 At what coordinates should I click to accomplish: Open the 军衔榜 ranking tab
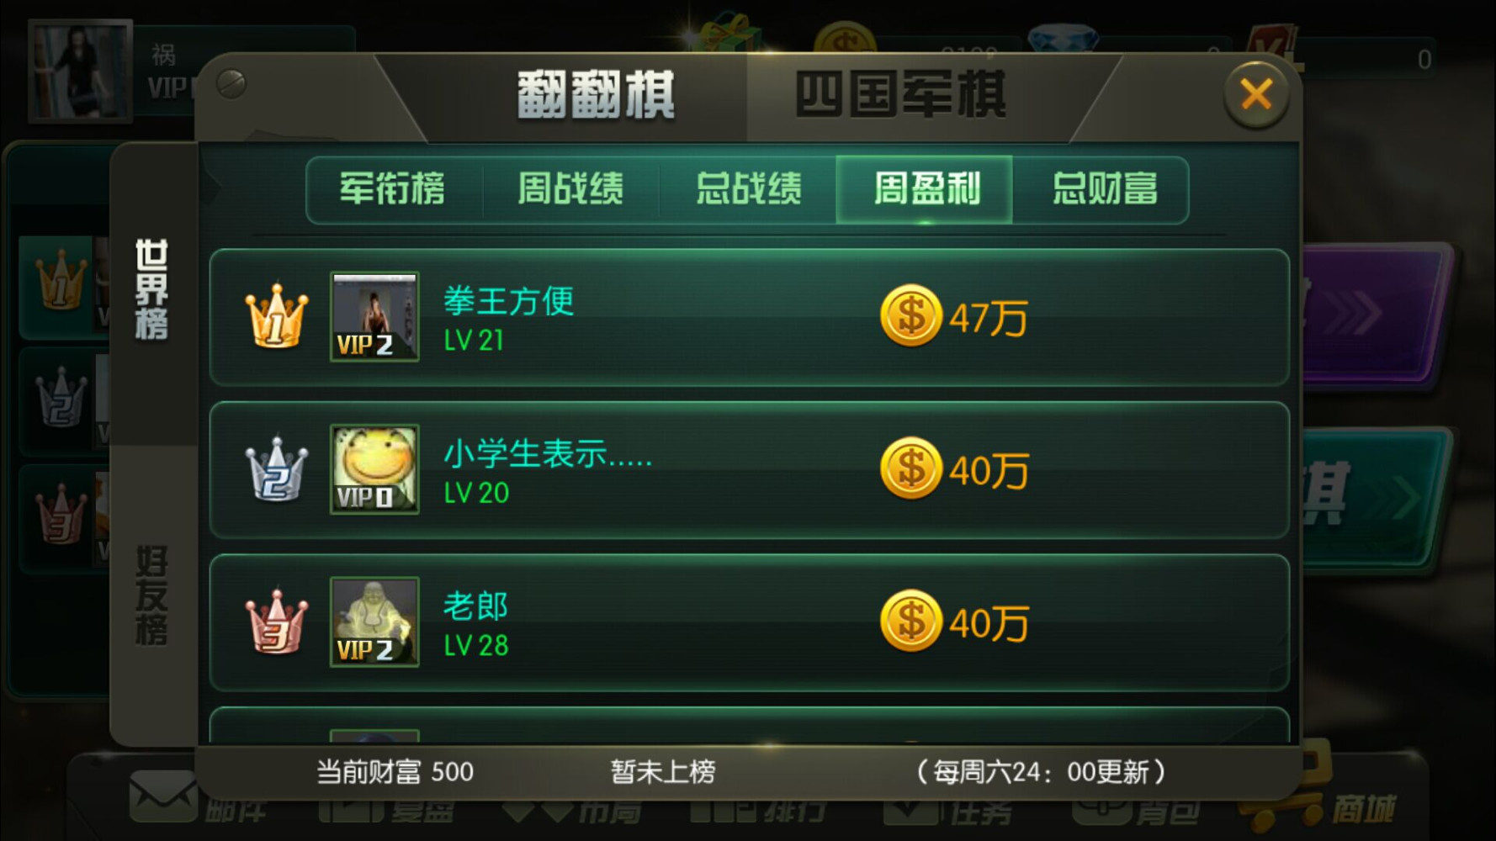coord(392,189)
